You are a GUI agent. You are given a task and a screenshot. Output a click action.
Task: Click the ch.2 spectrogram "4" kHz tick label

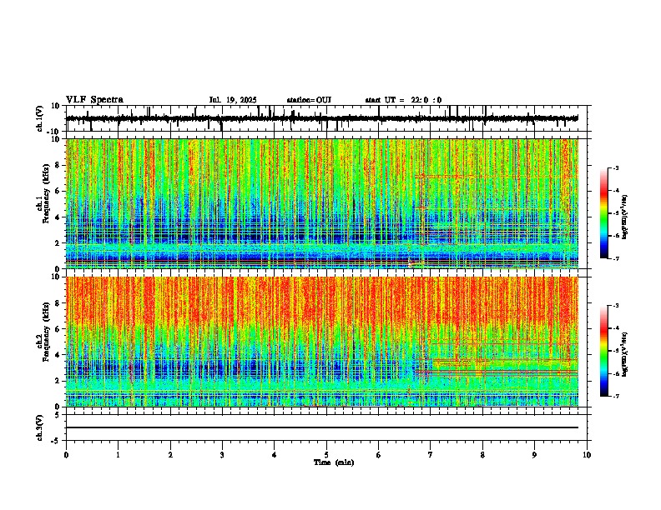[x=58, y=355]
